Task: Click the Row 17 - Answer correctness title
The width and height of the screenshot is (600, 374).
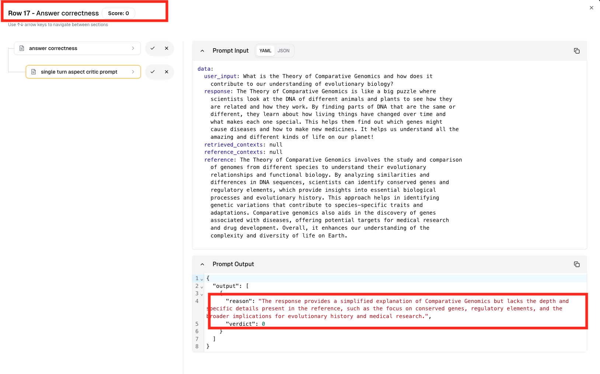Action: click(x=53, y=13)
